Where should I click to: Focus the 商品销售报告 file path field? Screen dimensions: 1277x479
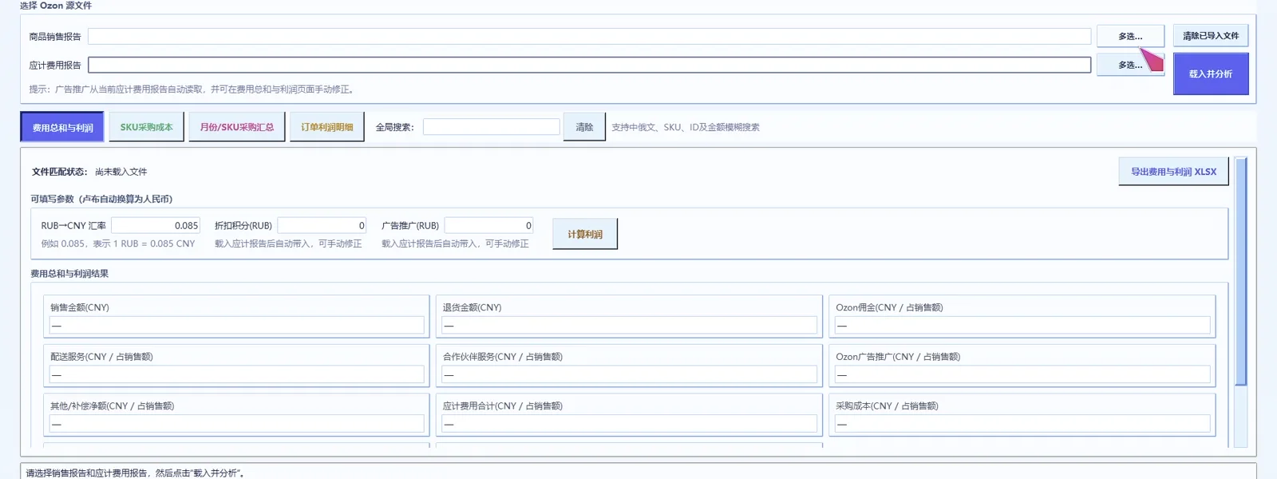pos(589,36)
